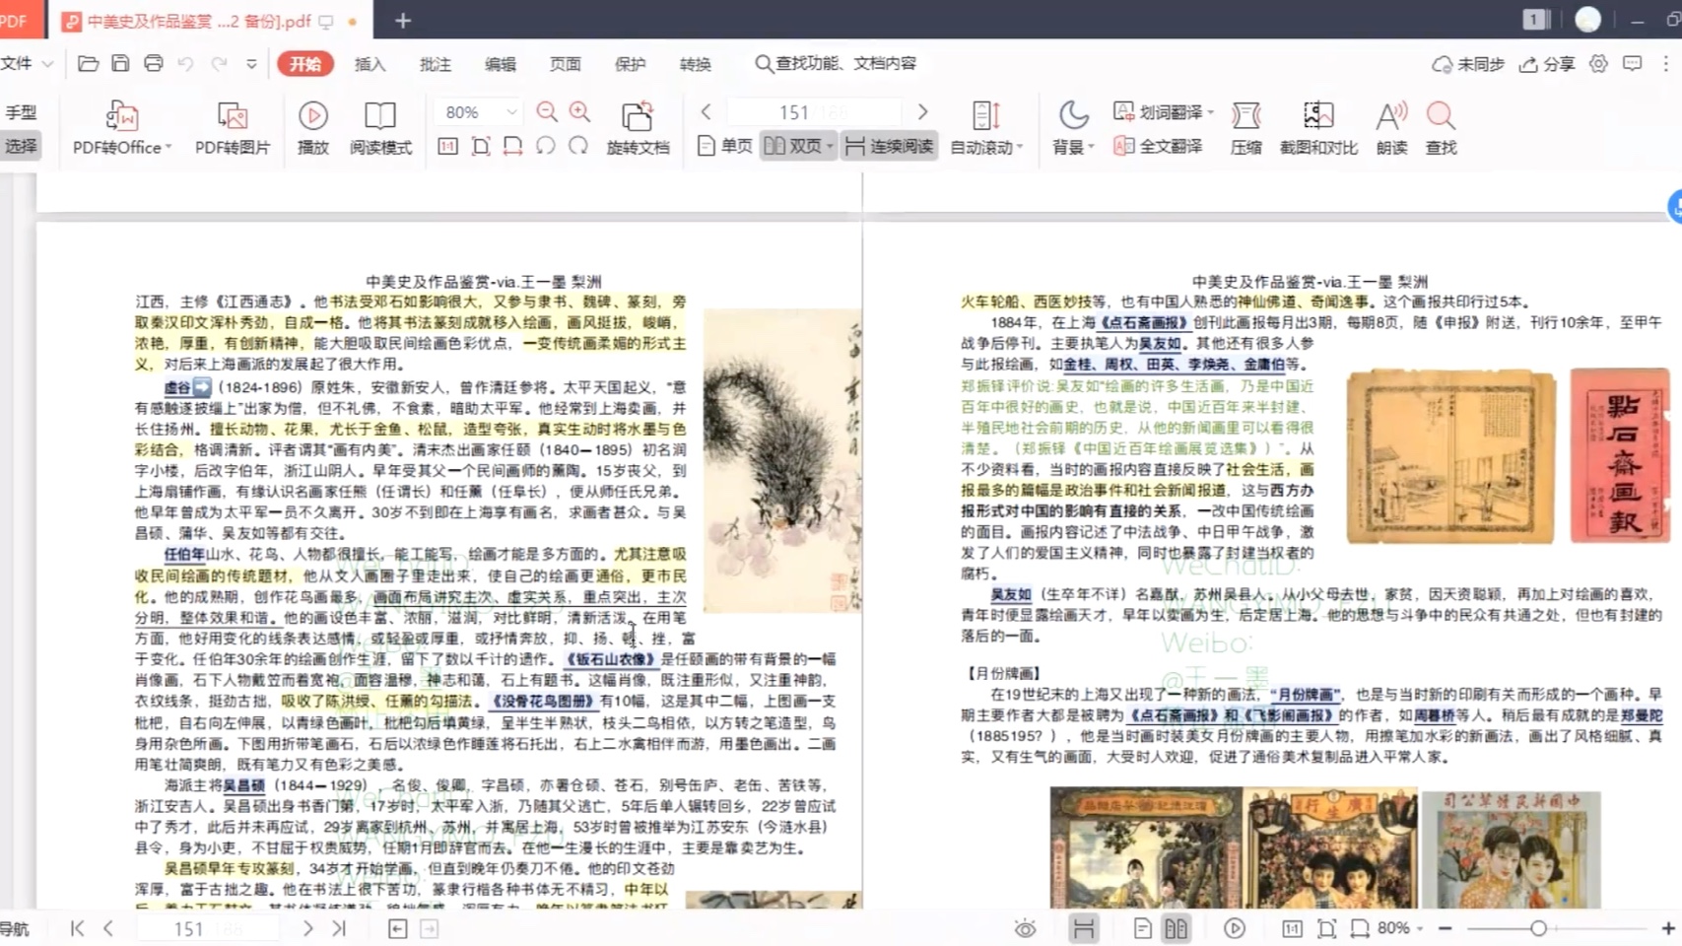The height and width of the screenshot is (946, 1682).
Task: Expand PDF转Office dropdown arrow
Action: pos(168,147)
